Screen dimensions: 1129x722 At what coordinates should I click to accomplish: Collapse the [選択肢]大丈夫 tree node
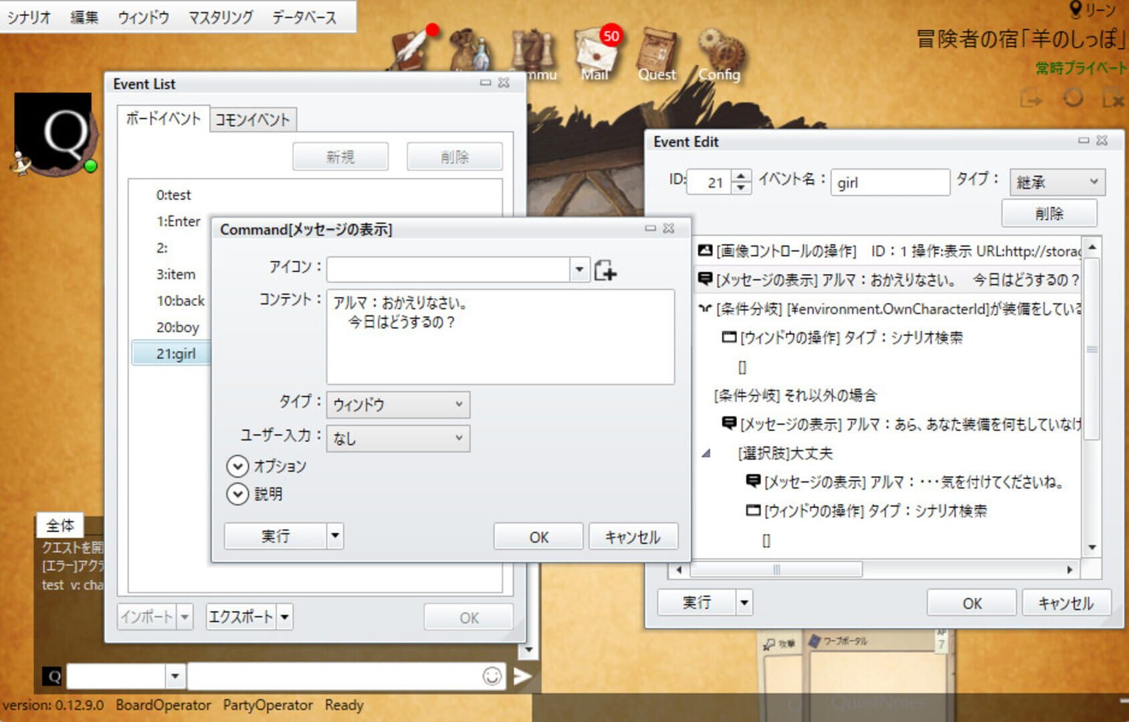click(707, 453)
